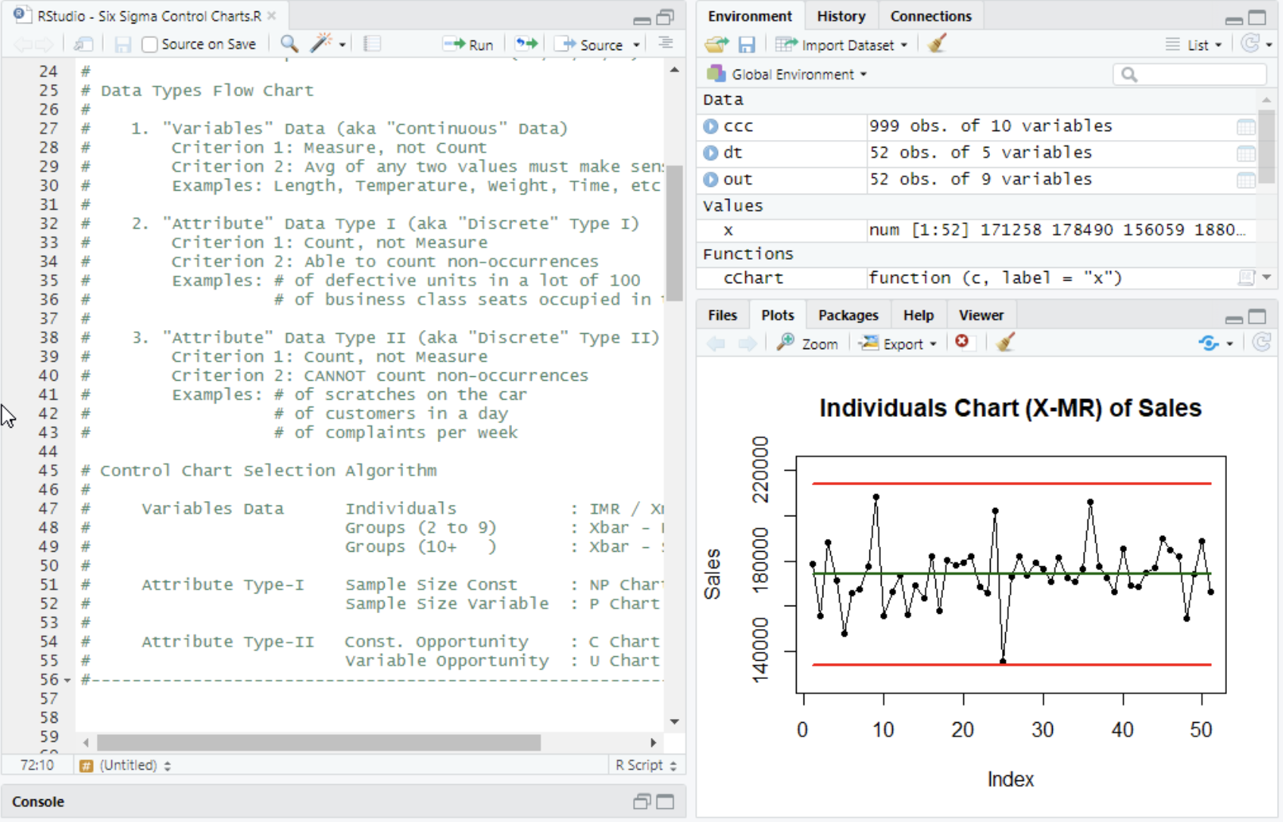Clear all plots with the broom icon
Image resolution: width=1283 pixels, height=822 pixels.
[x=1005, y=343]
